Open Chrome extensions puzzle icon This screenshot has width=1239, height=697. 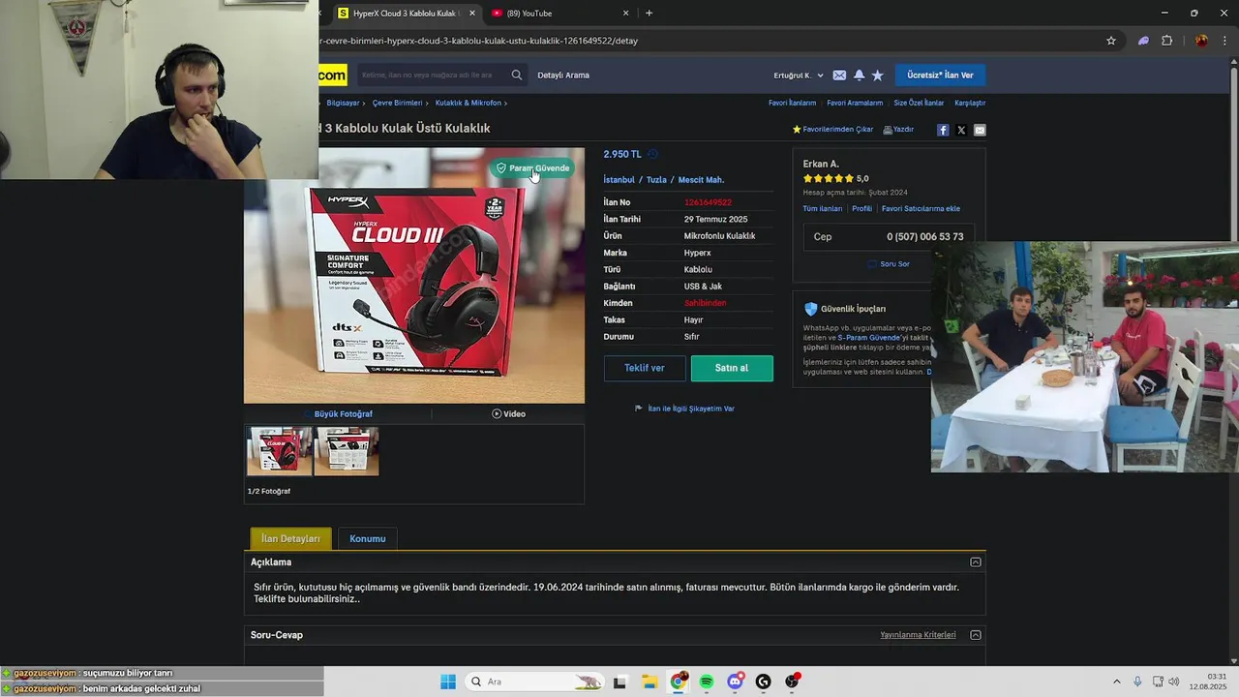[x=1166, y=41]
